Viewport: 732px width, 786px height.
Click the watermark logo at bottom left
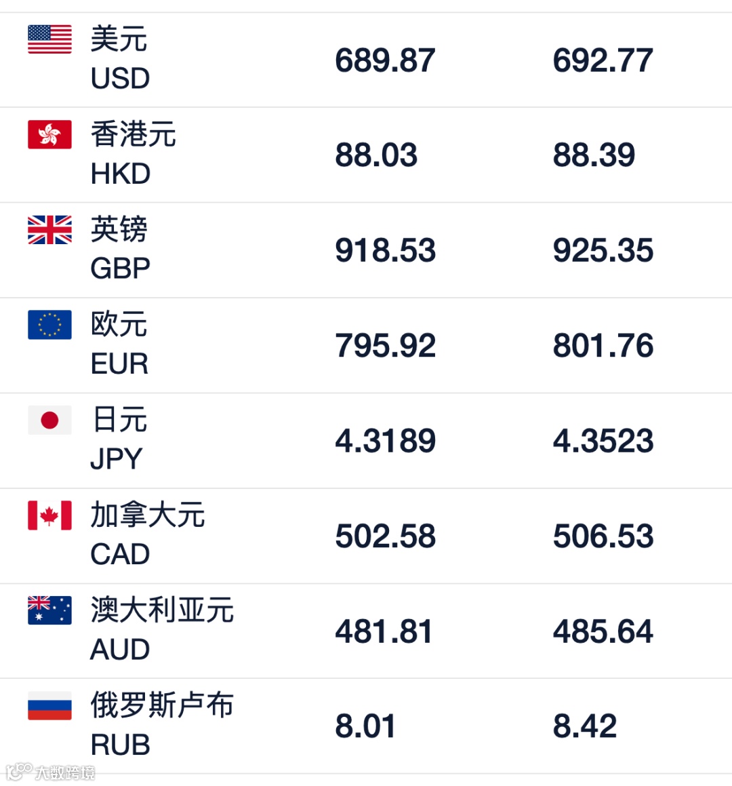point(50,772)
